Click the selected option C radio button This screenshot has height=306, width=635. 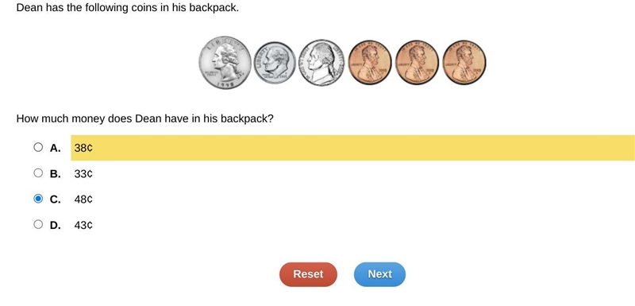[38, 199]
